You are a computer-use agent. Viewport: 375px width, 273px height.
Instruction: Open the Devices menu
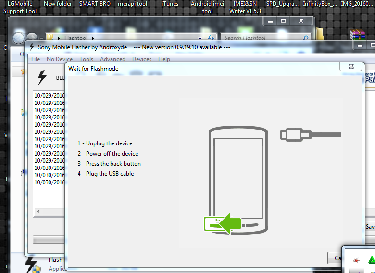coord(141,59)
